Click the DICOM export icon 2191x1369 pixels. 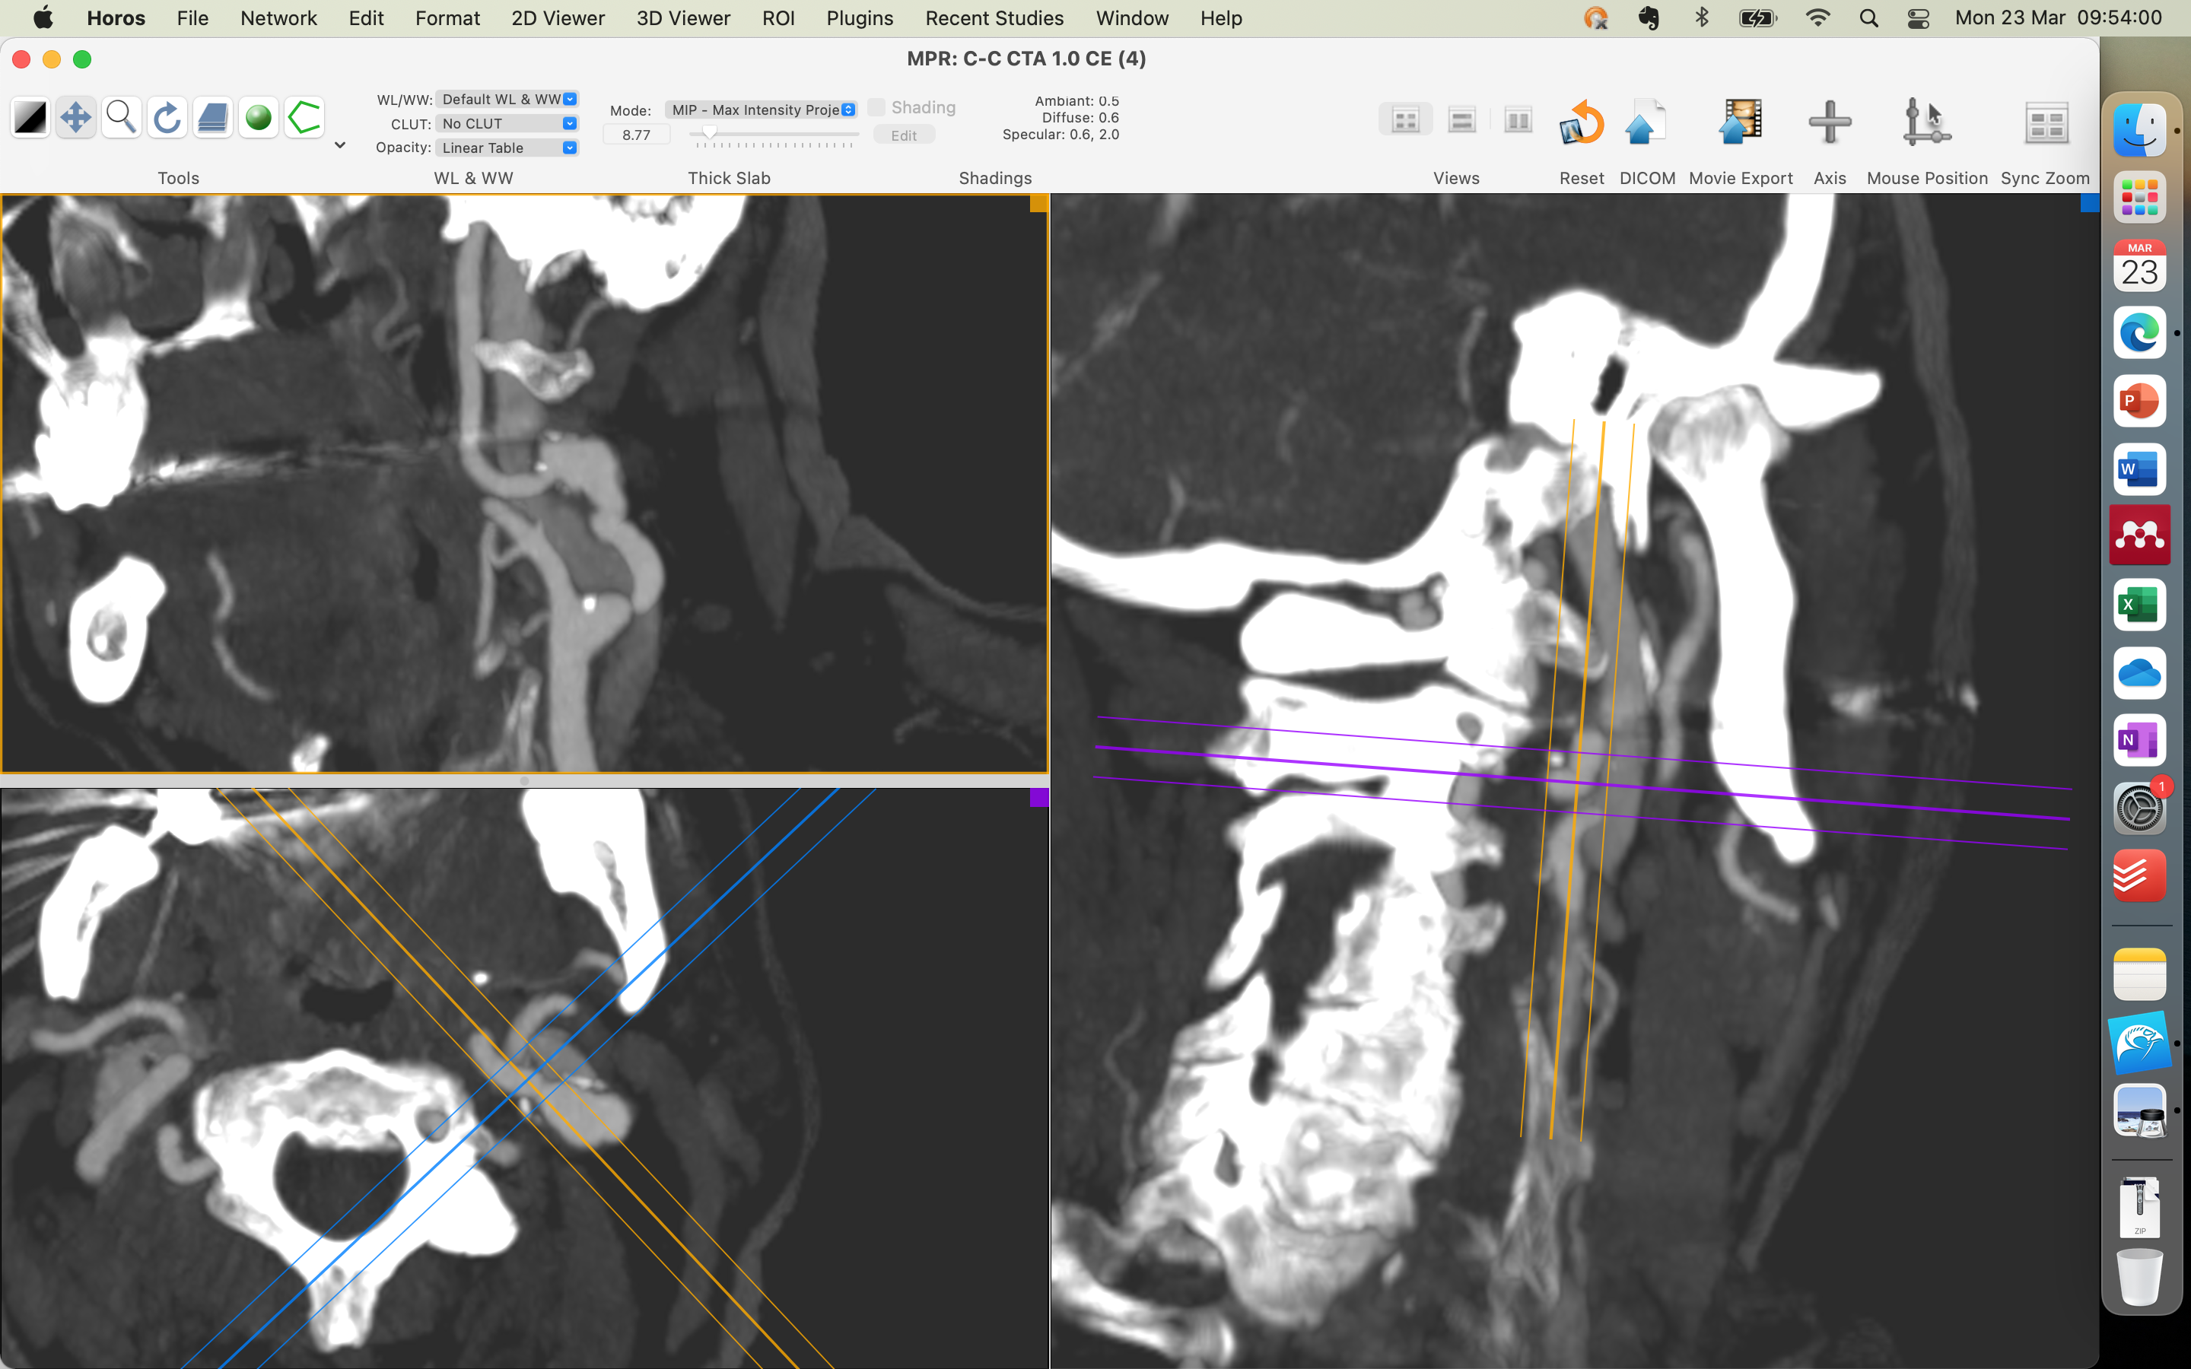click(1646, 122)
